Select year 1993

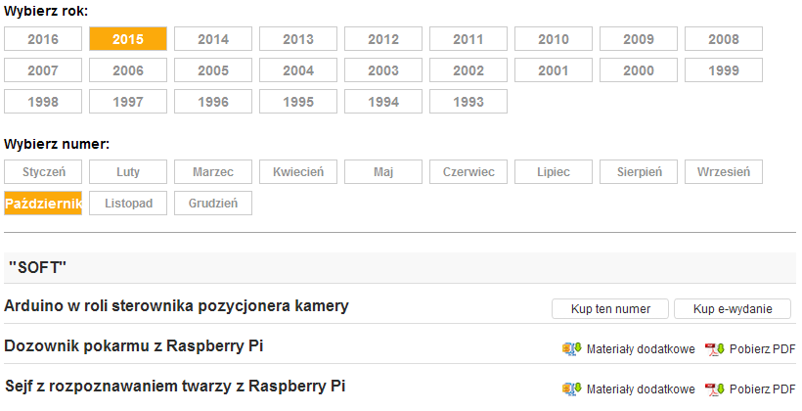468,102
